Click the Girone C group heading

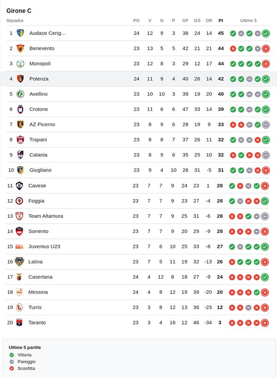(x=19, y=11)
